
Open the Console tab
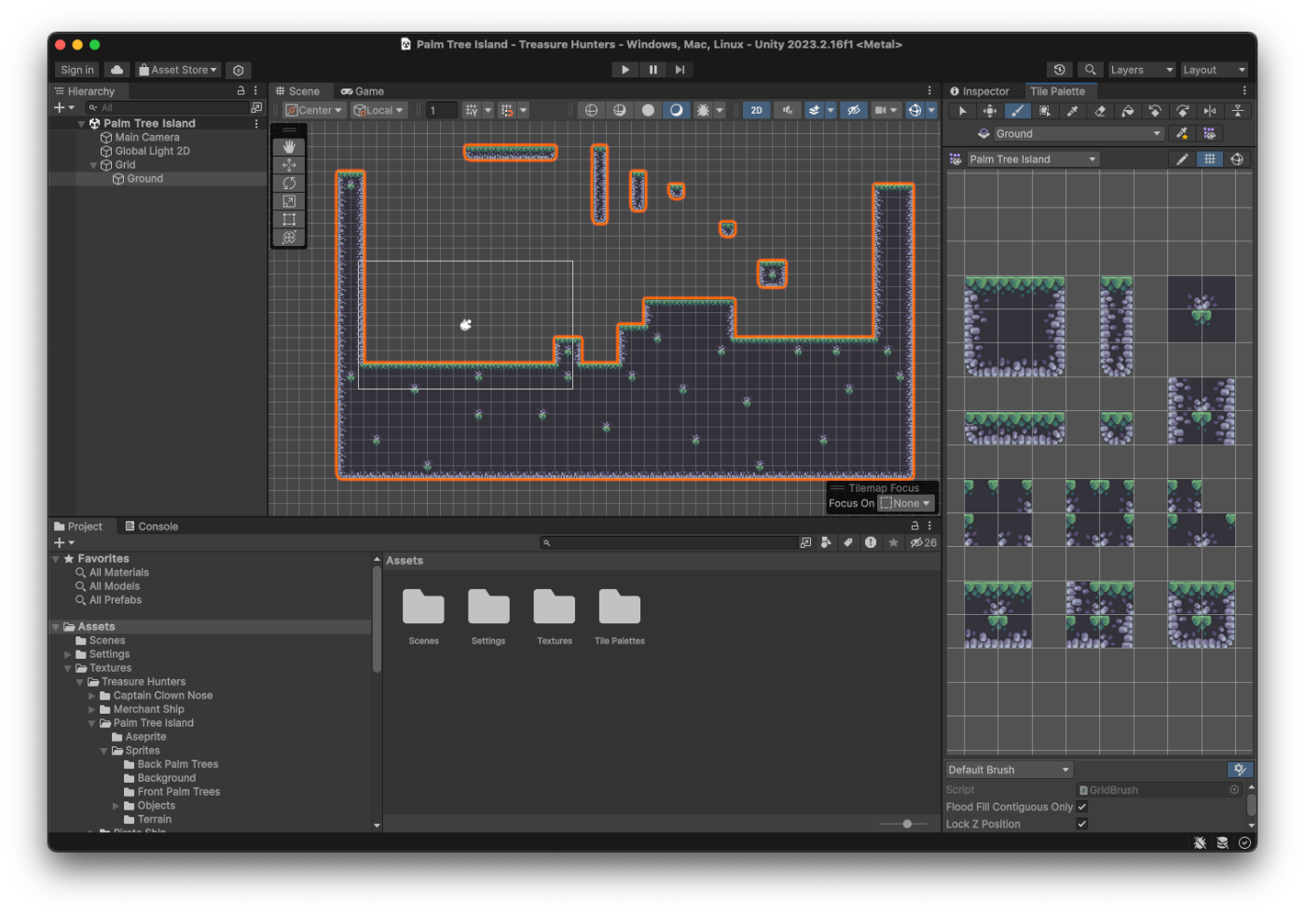click(151, 526)
